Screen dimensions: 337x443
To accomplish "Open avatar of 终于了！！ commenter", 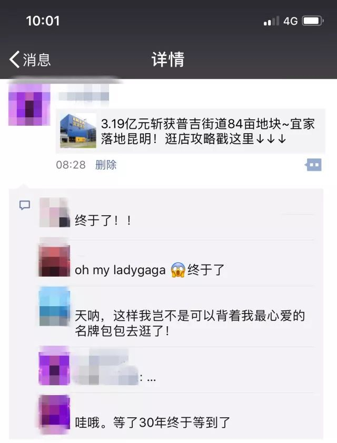I will (55, 212).
